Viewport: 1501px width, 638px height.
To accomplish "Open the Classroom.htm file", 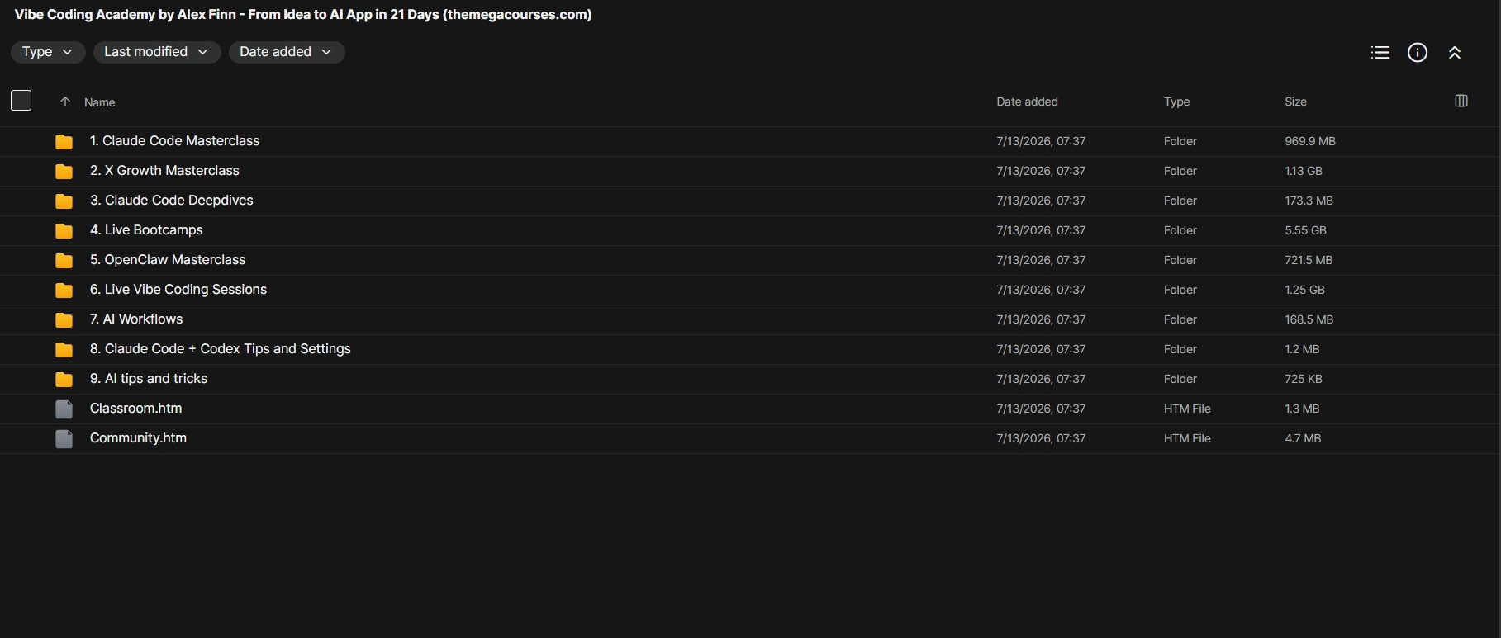I will (135, 409).
